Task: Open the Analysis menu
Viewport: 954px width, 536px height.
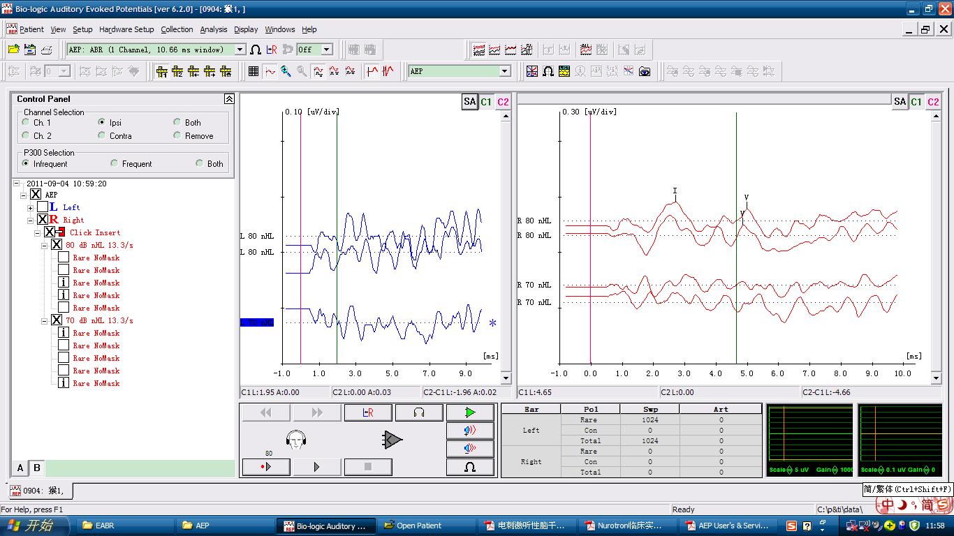Action: (x=213, y=29)
